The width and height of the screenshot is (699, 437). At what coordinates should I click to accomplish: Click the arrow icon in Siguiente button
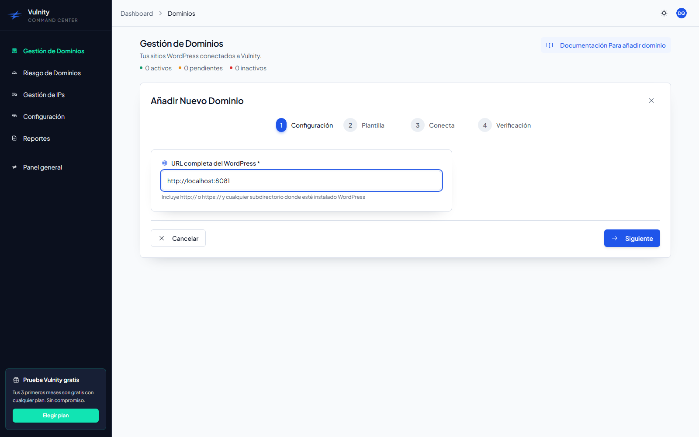615,238
